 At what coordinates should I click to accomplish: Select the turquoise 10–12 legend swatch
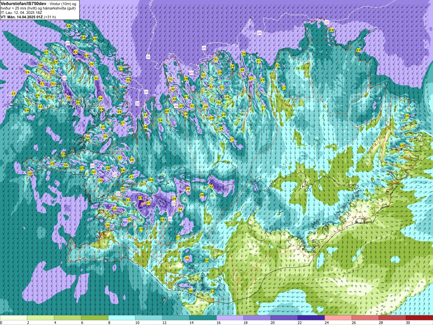pos(149,318)
